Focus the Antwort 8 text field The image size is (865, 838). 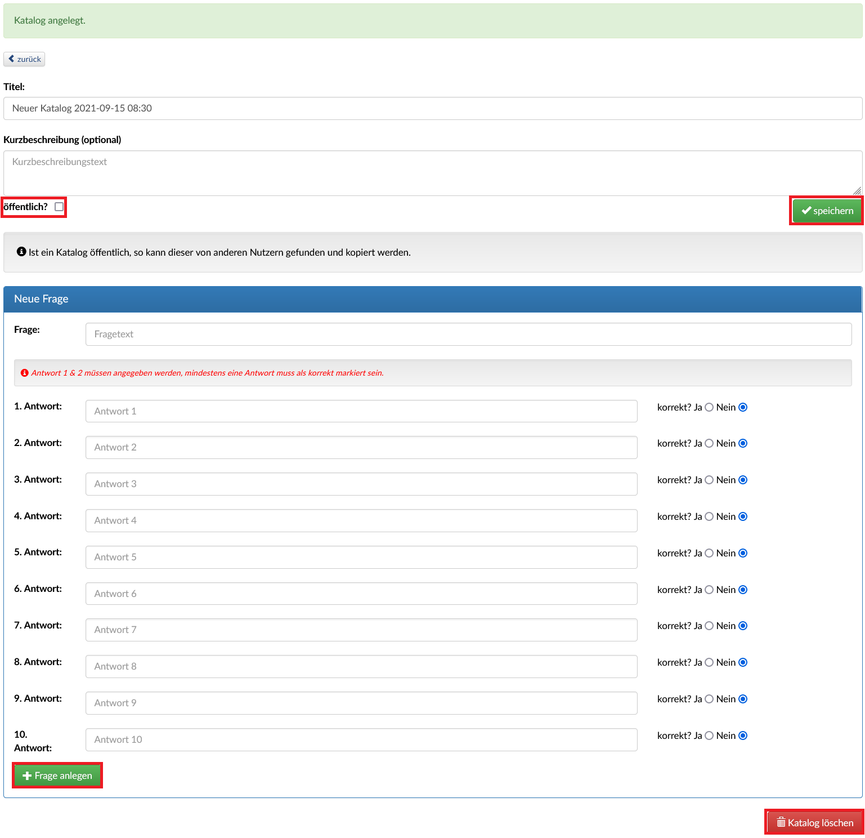[x=361, y=666]
